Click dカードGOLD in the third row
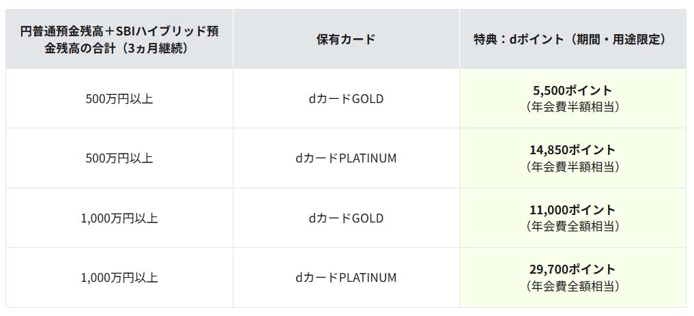 tap(346, 218)
